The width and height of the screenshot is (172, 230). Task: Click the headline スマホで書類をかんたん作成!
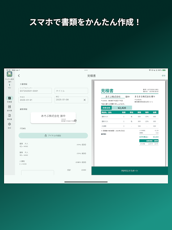(x=85, y=22)
